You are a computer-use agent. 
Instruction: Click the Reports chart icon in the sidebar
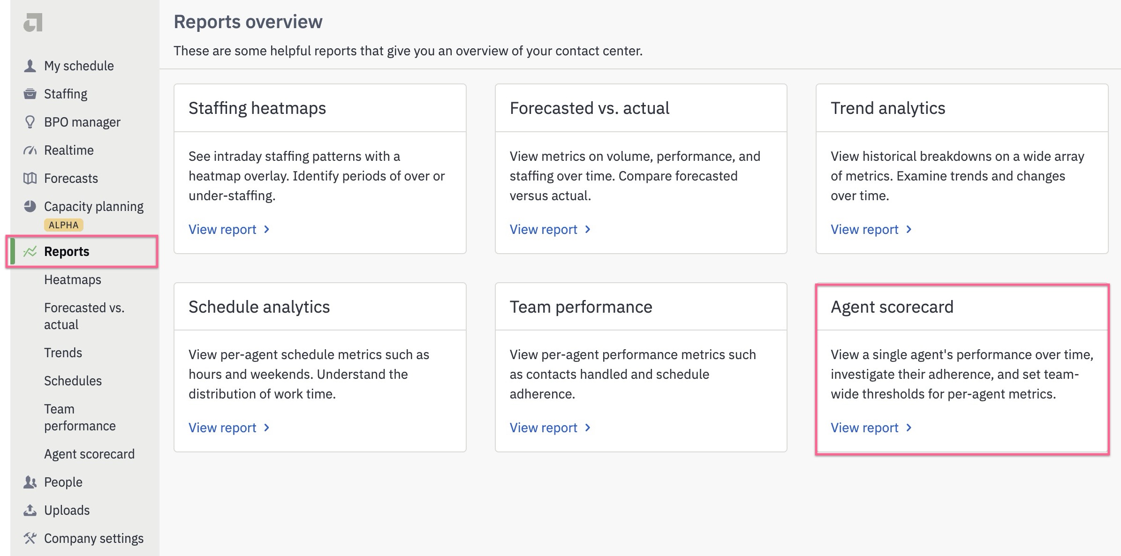[30, 252]
